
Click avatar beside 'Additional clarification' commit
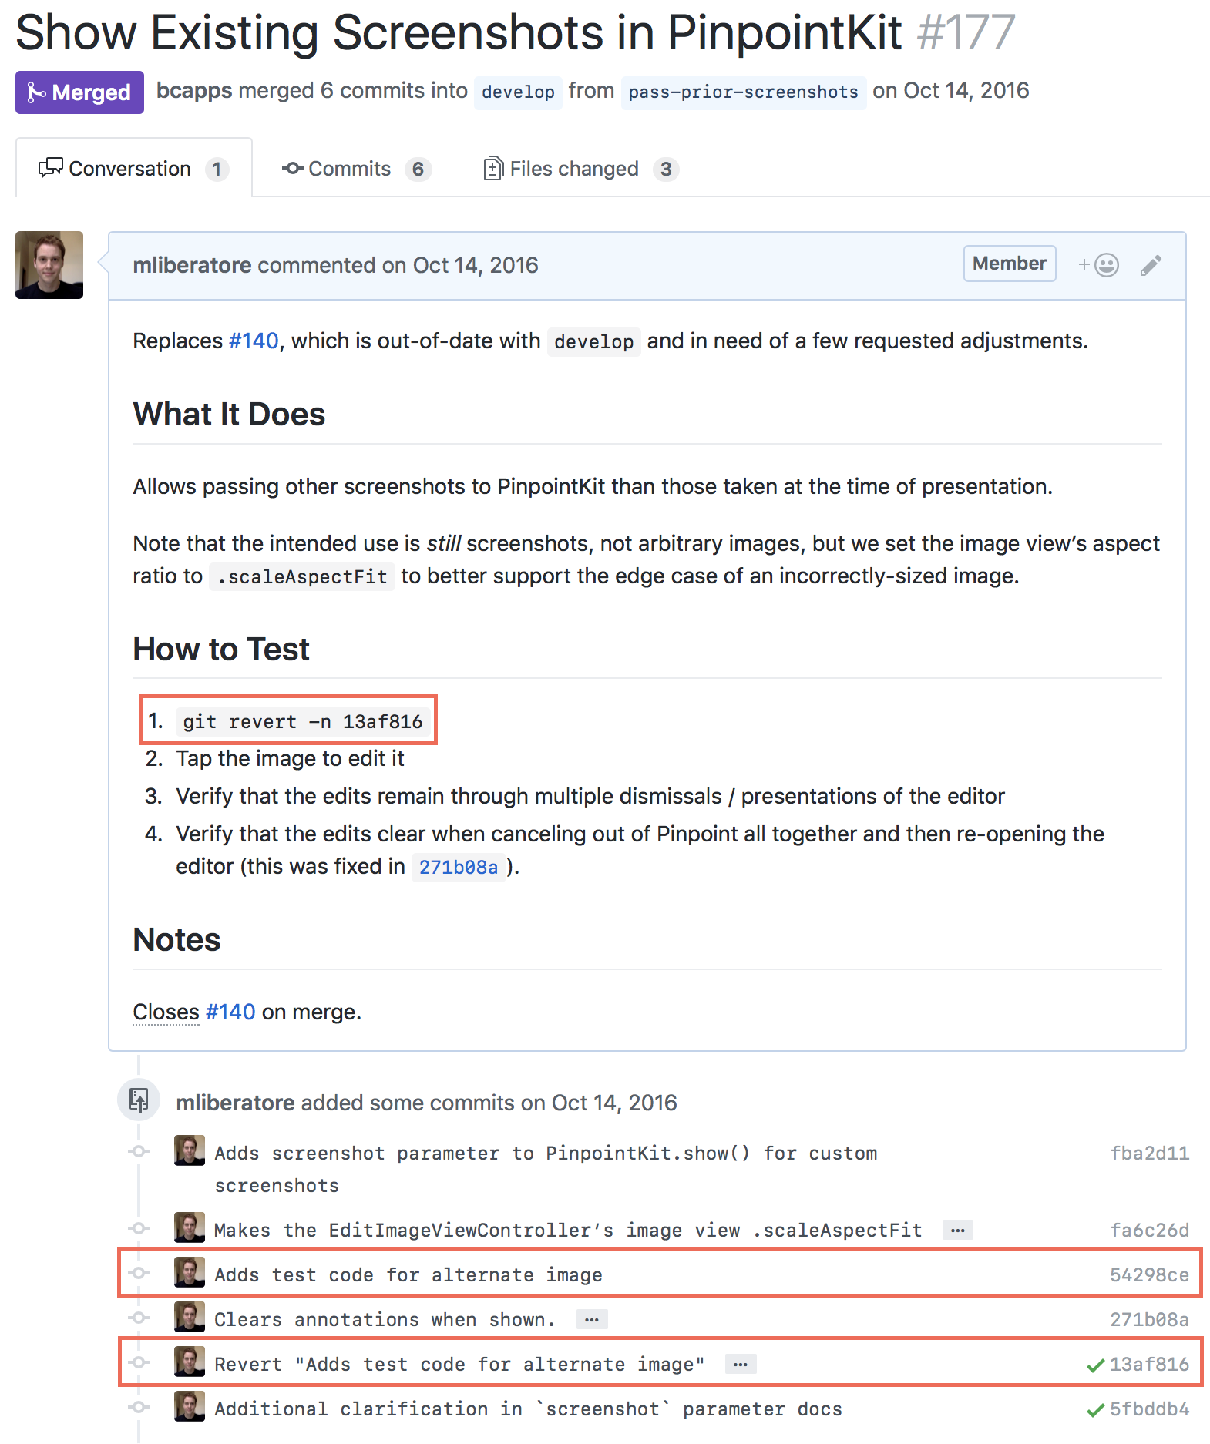click(190, 1406)
